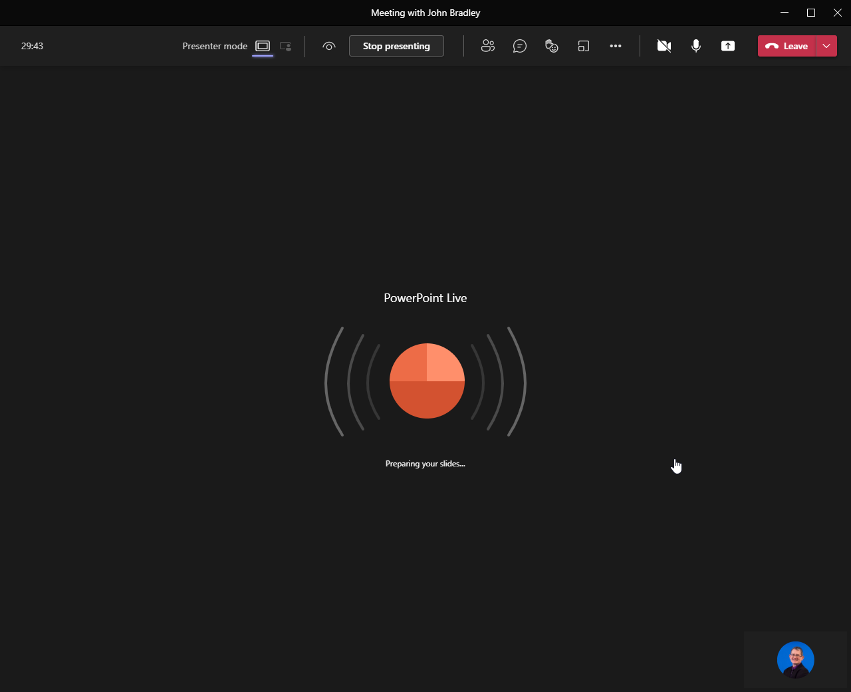The width and height of the screenshot is (851, 692).
Task: Mute the microphone
Action: [x=696, y=46]
